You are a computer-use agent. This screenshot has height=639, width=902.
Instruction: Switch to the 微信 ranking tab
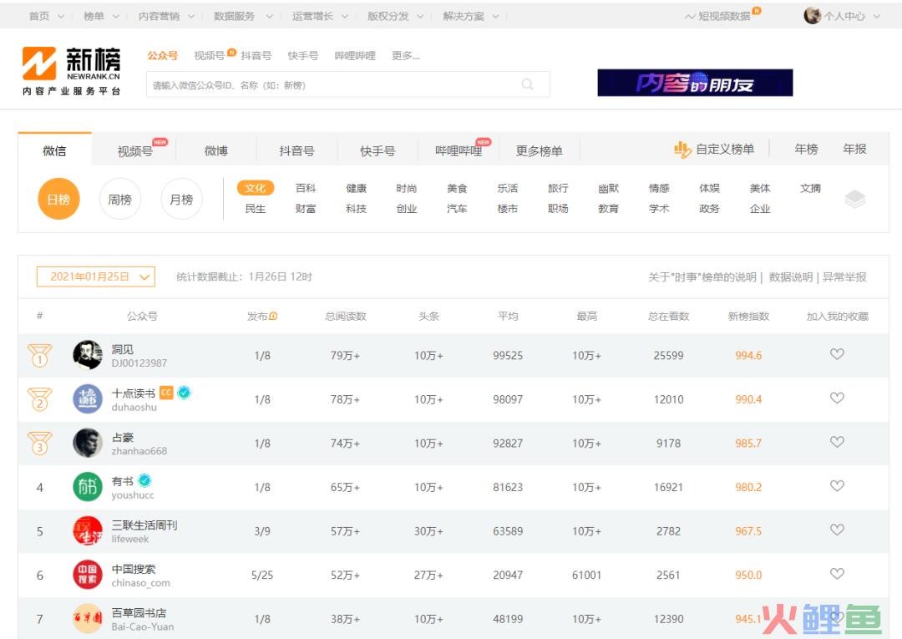(54, 150)
